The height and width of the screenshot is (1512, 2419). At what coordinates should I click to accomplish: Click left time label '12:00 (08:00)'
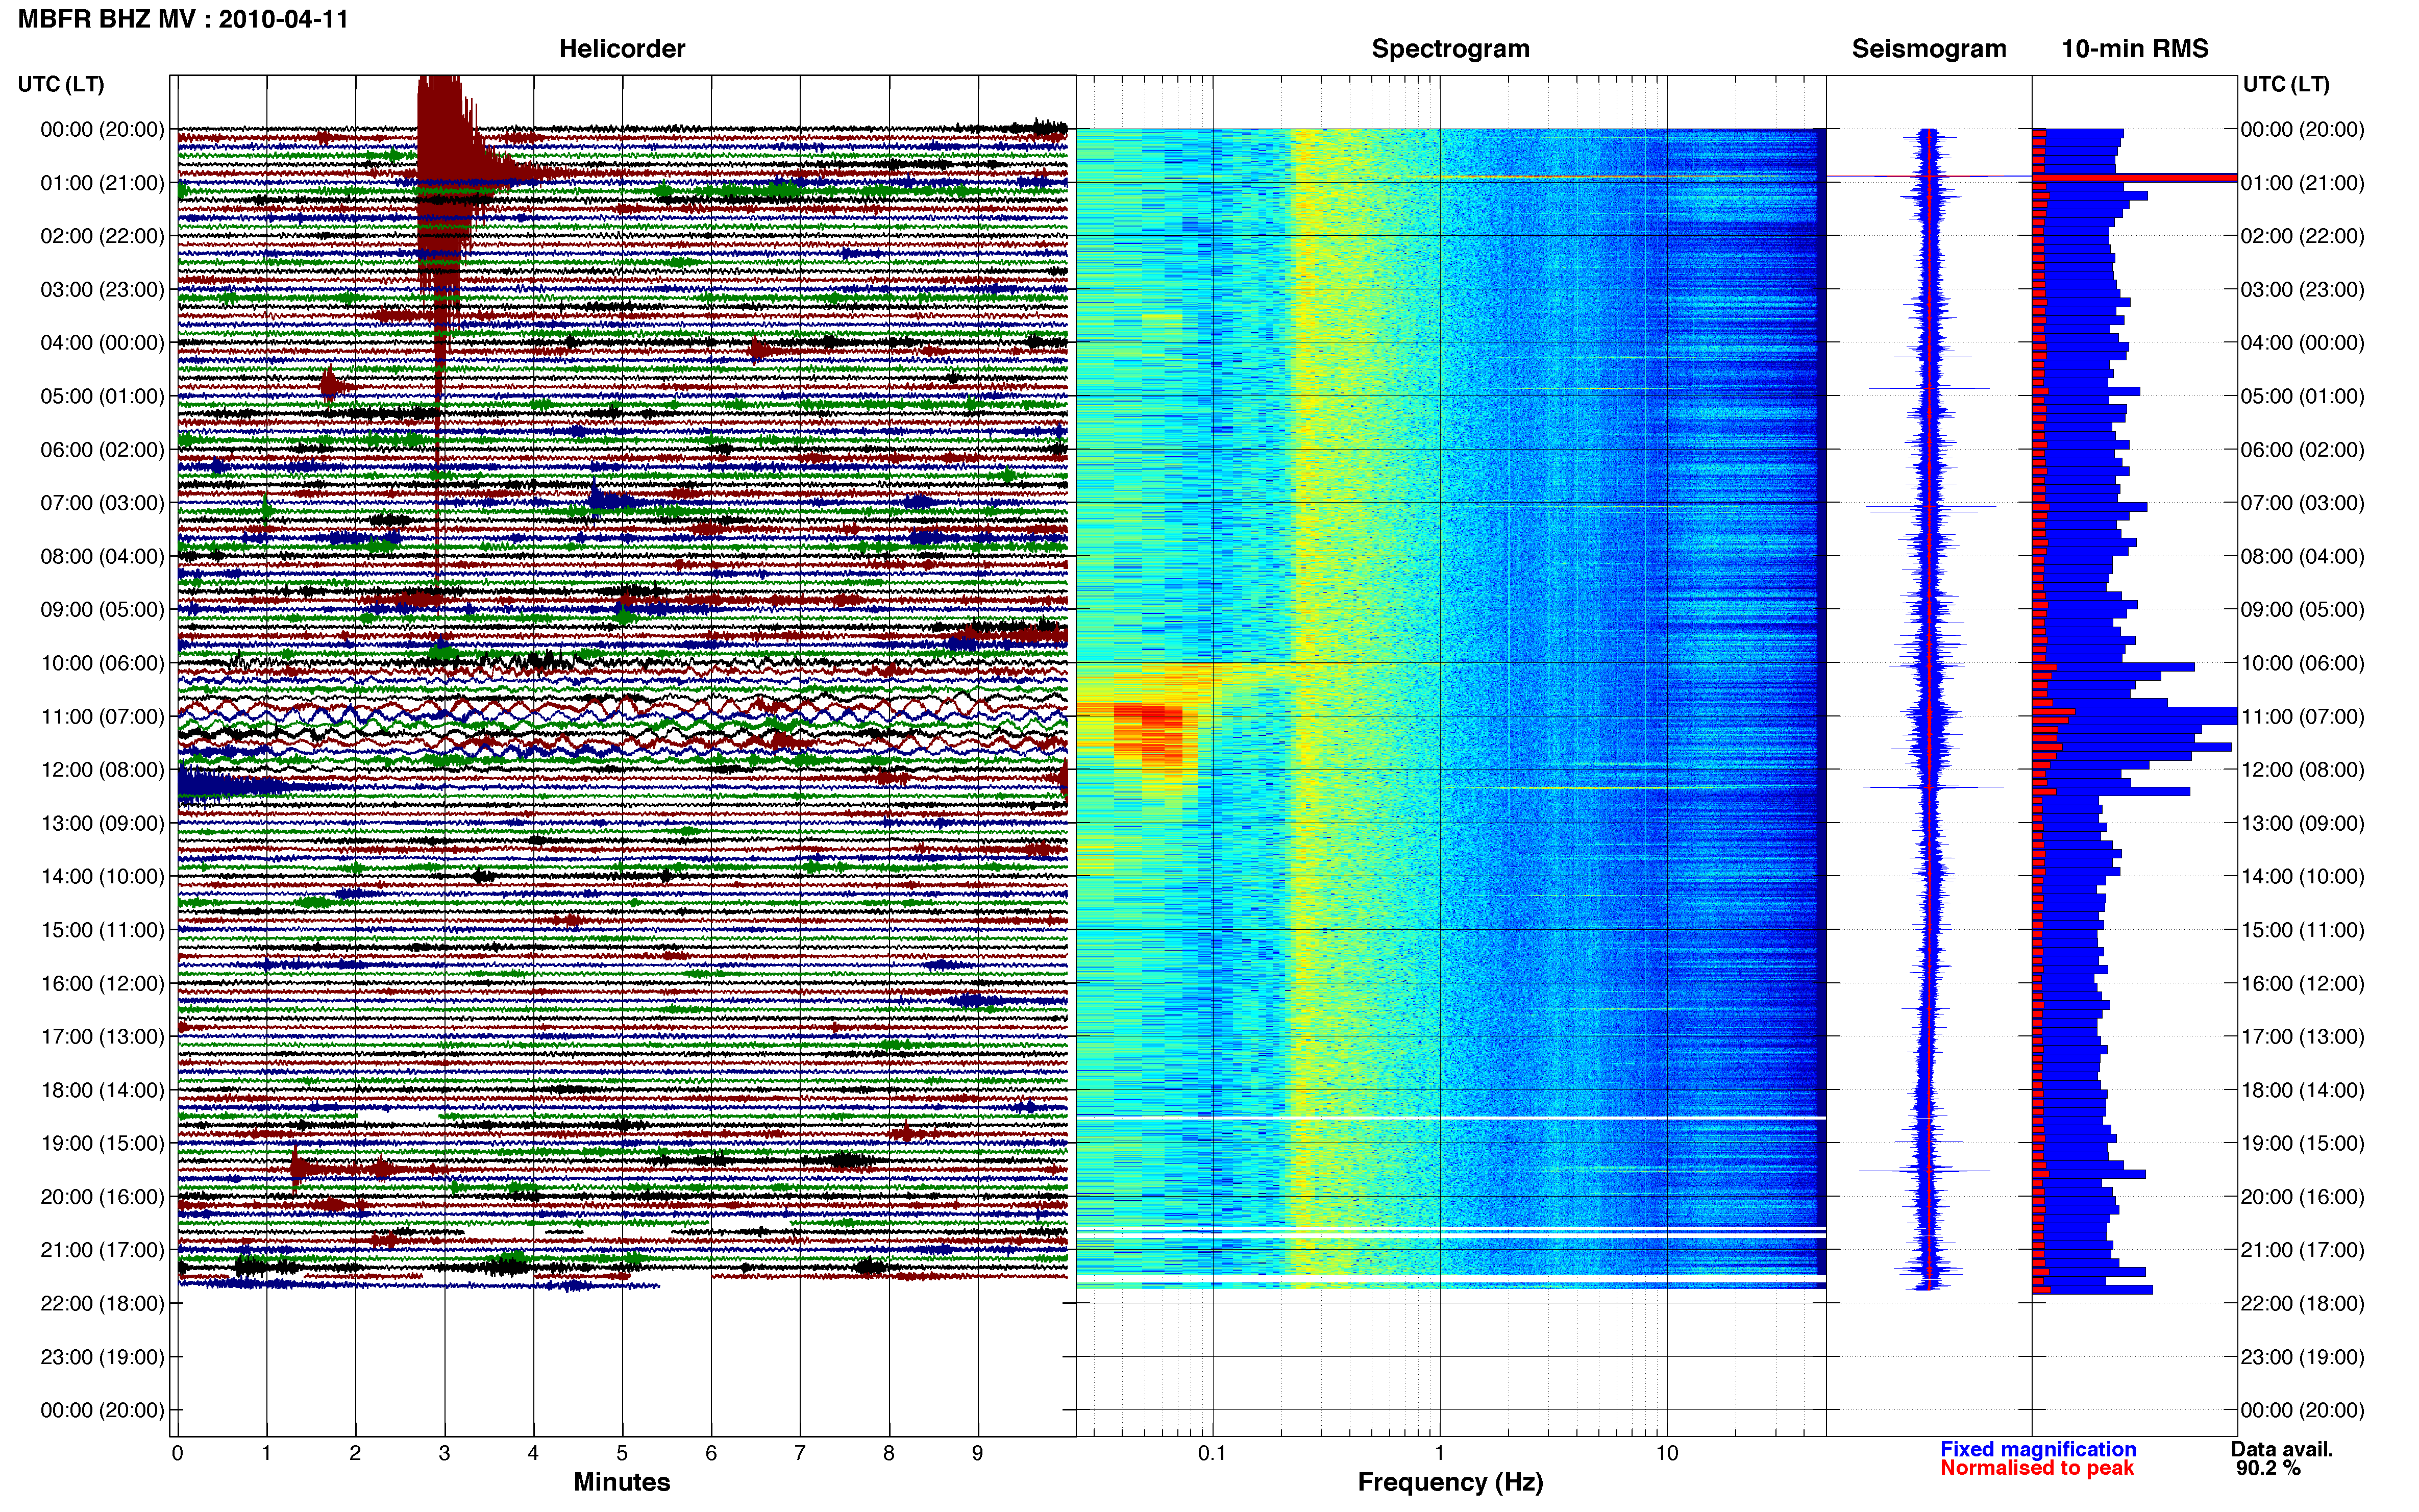click(102, 770)
